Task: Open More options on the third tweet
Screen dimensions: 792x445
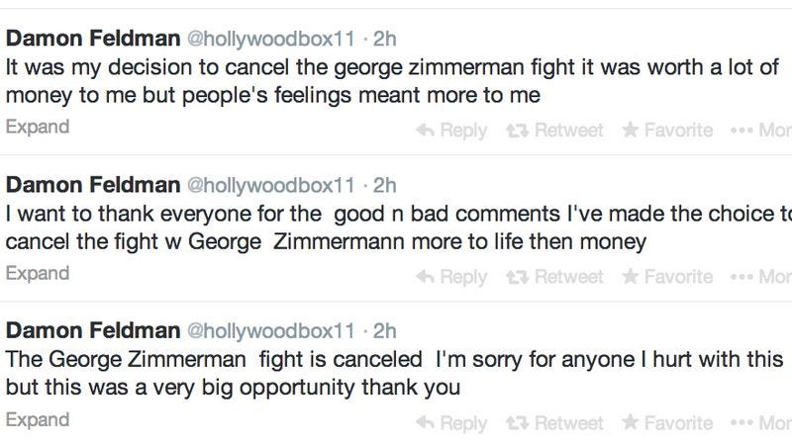Action: (x=761, y=423)
